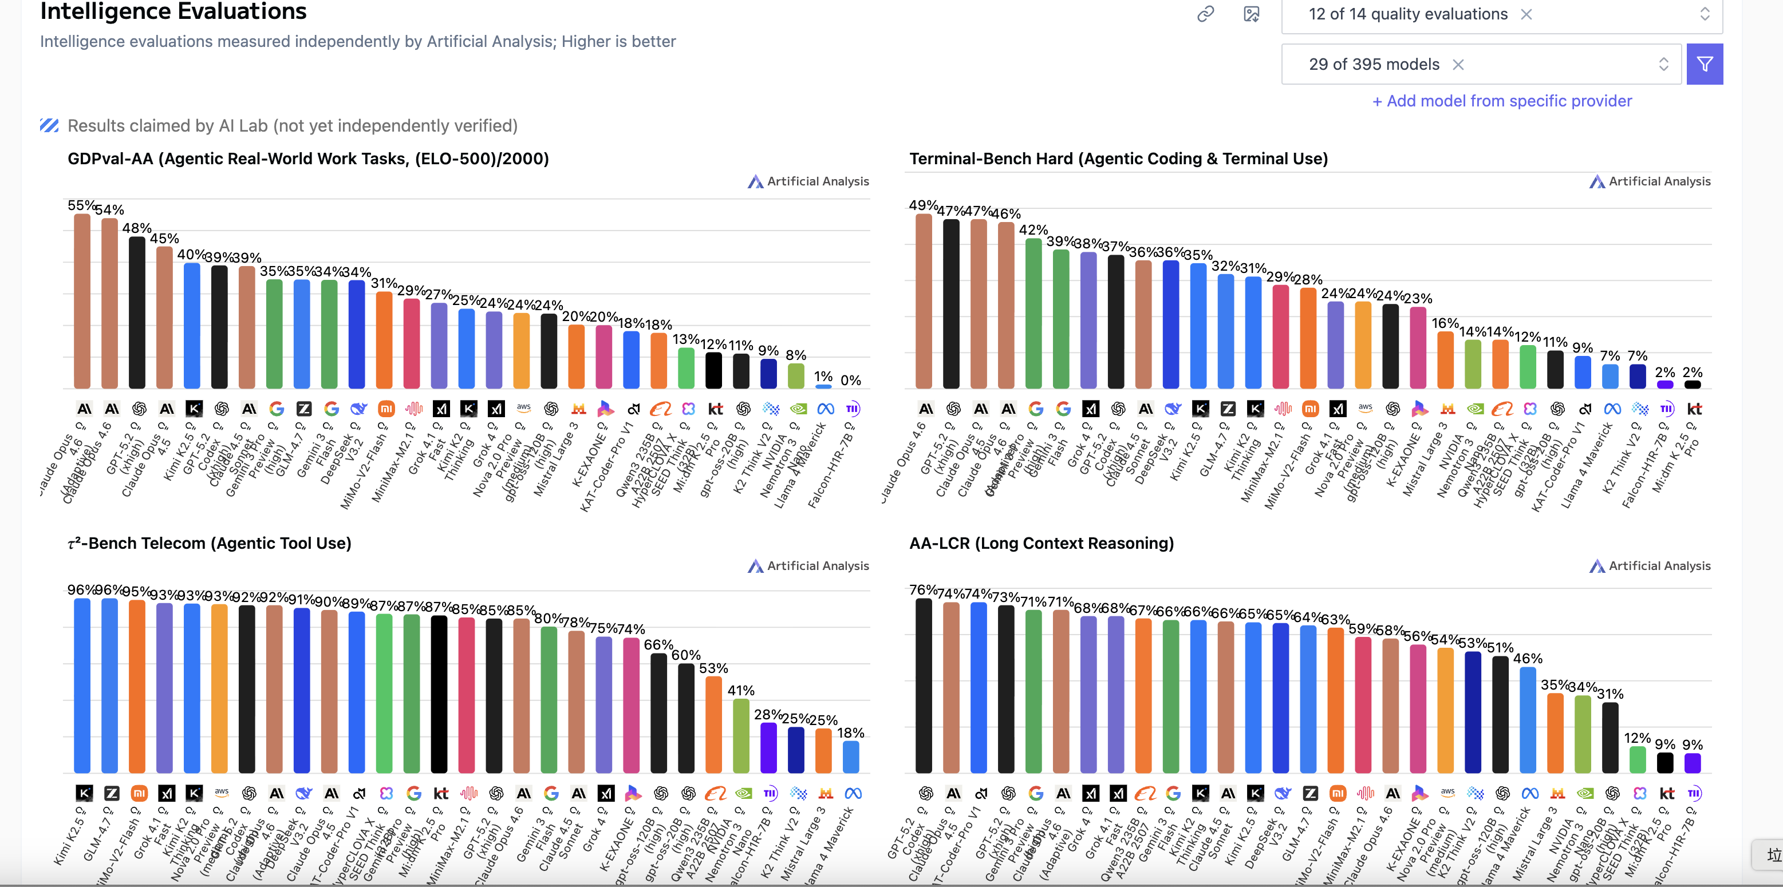The width and height of the screenshot is (1783, 887).
Task: Click the copy chart link icon
Action: [x=1206, y=14]
